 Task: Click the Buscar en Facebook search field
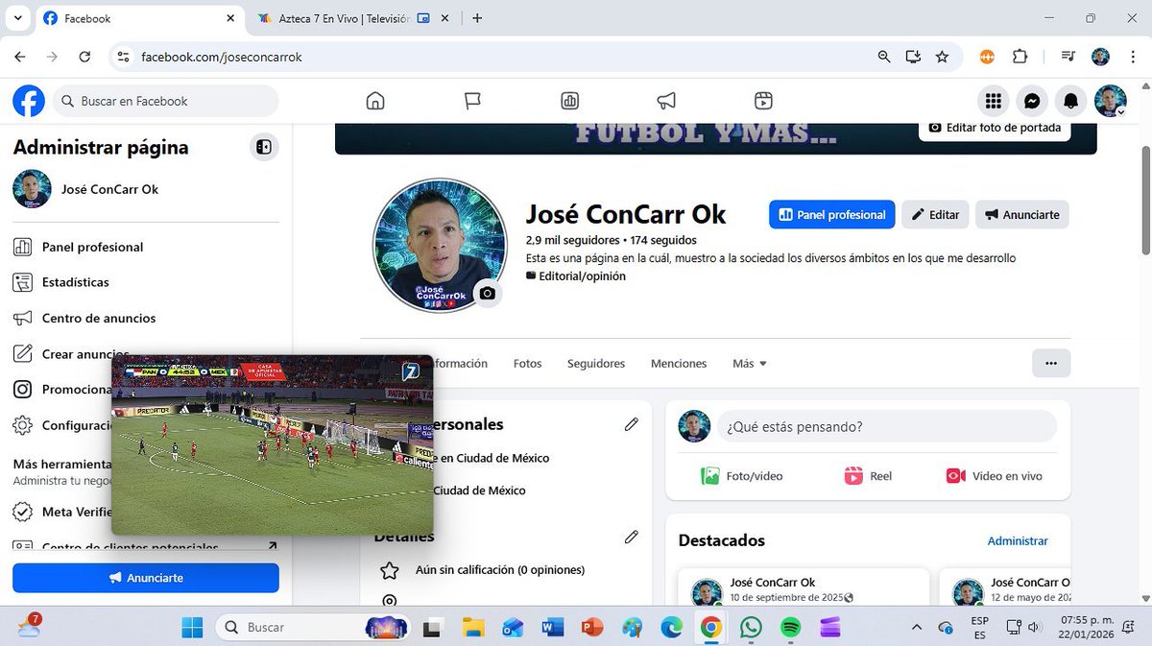[x=166, y=101]
